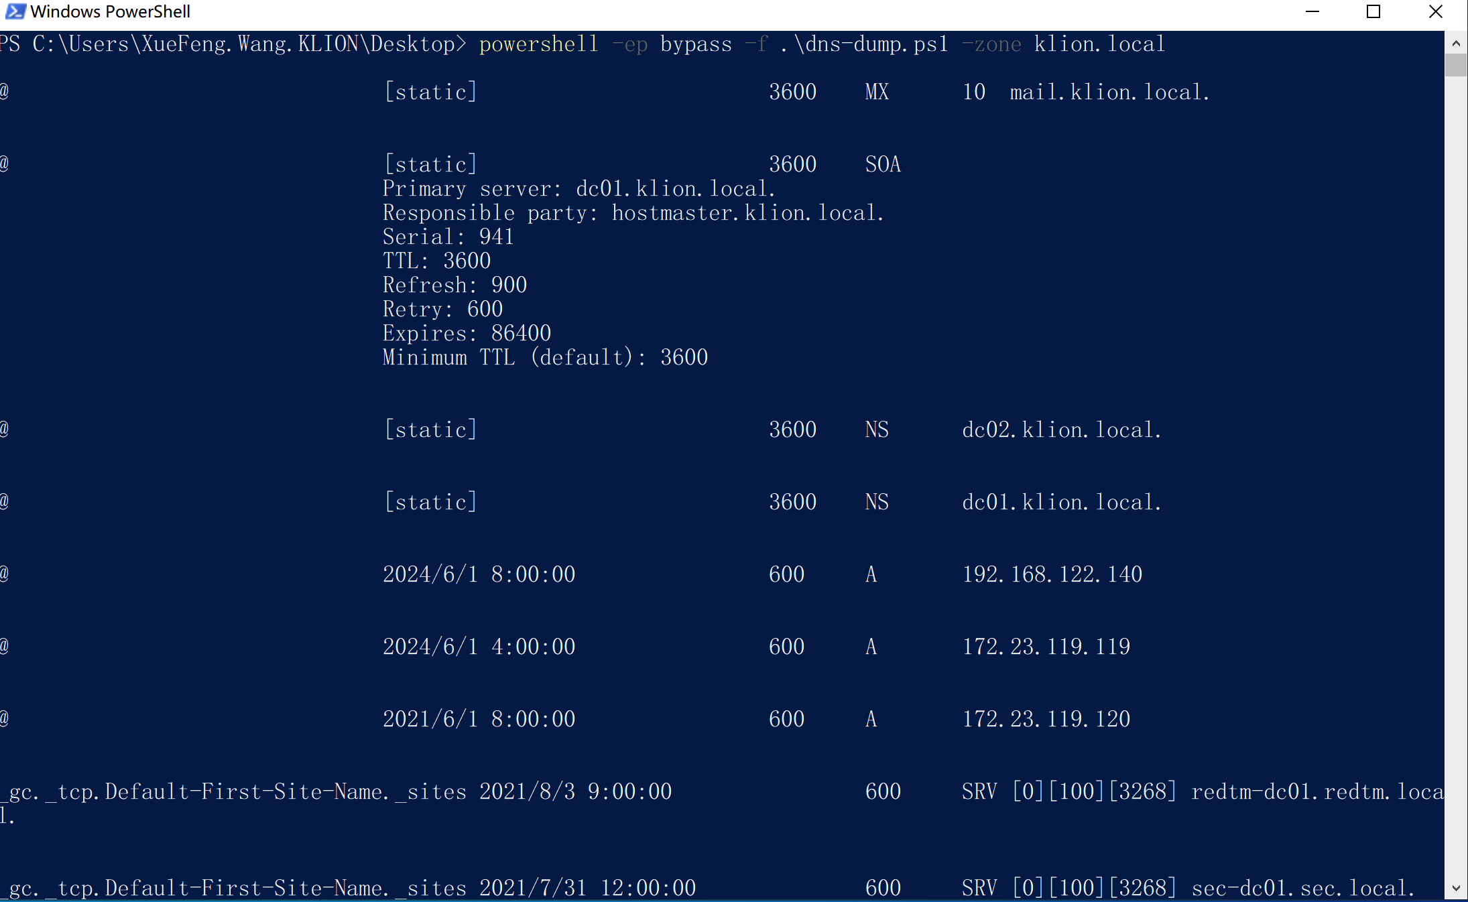Click the NS record for dc02.klion.local
Image resolution: width=1468 pixels, height=902 pixels.
pyautogui.click(x=1061, y=429)
